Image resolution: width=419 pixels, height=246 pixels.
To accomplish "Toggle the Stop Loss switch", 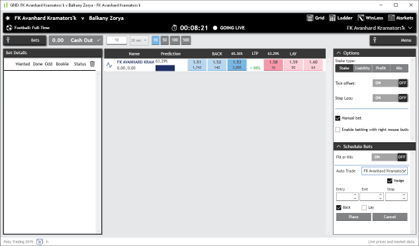I will click(390, 98).
